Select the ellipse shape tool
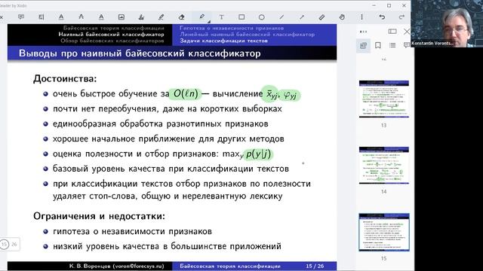 point(262,17)
